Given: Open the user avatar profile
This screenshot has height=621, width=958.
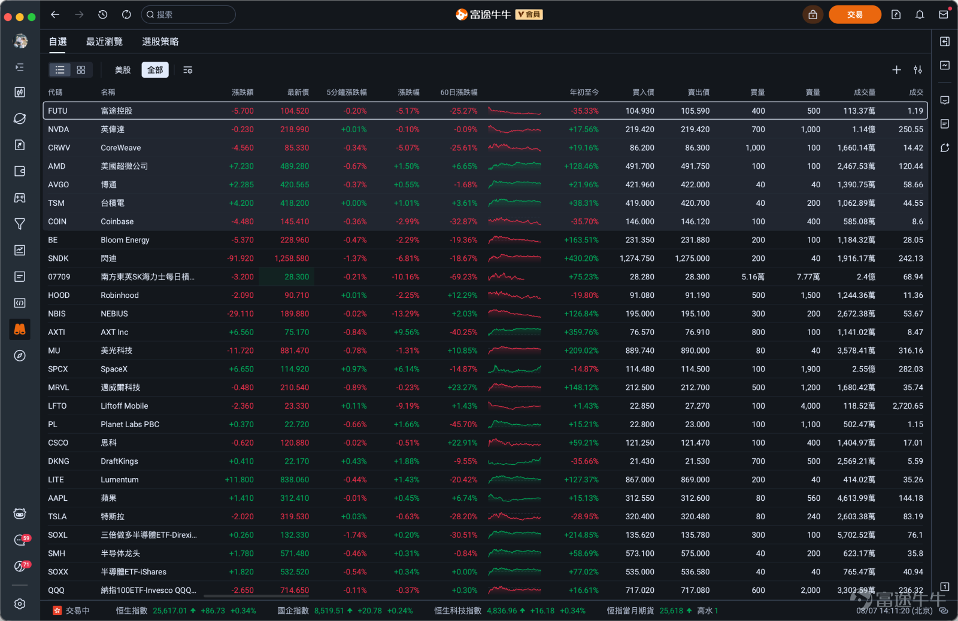Looking at the screenshot, I should [x=20, y=41].
